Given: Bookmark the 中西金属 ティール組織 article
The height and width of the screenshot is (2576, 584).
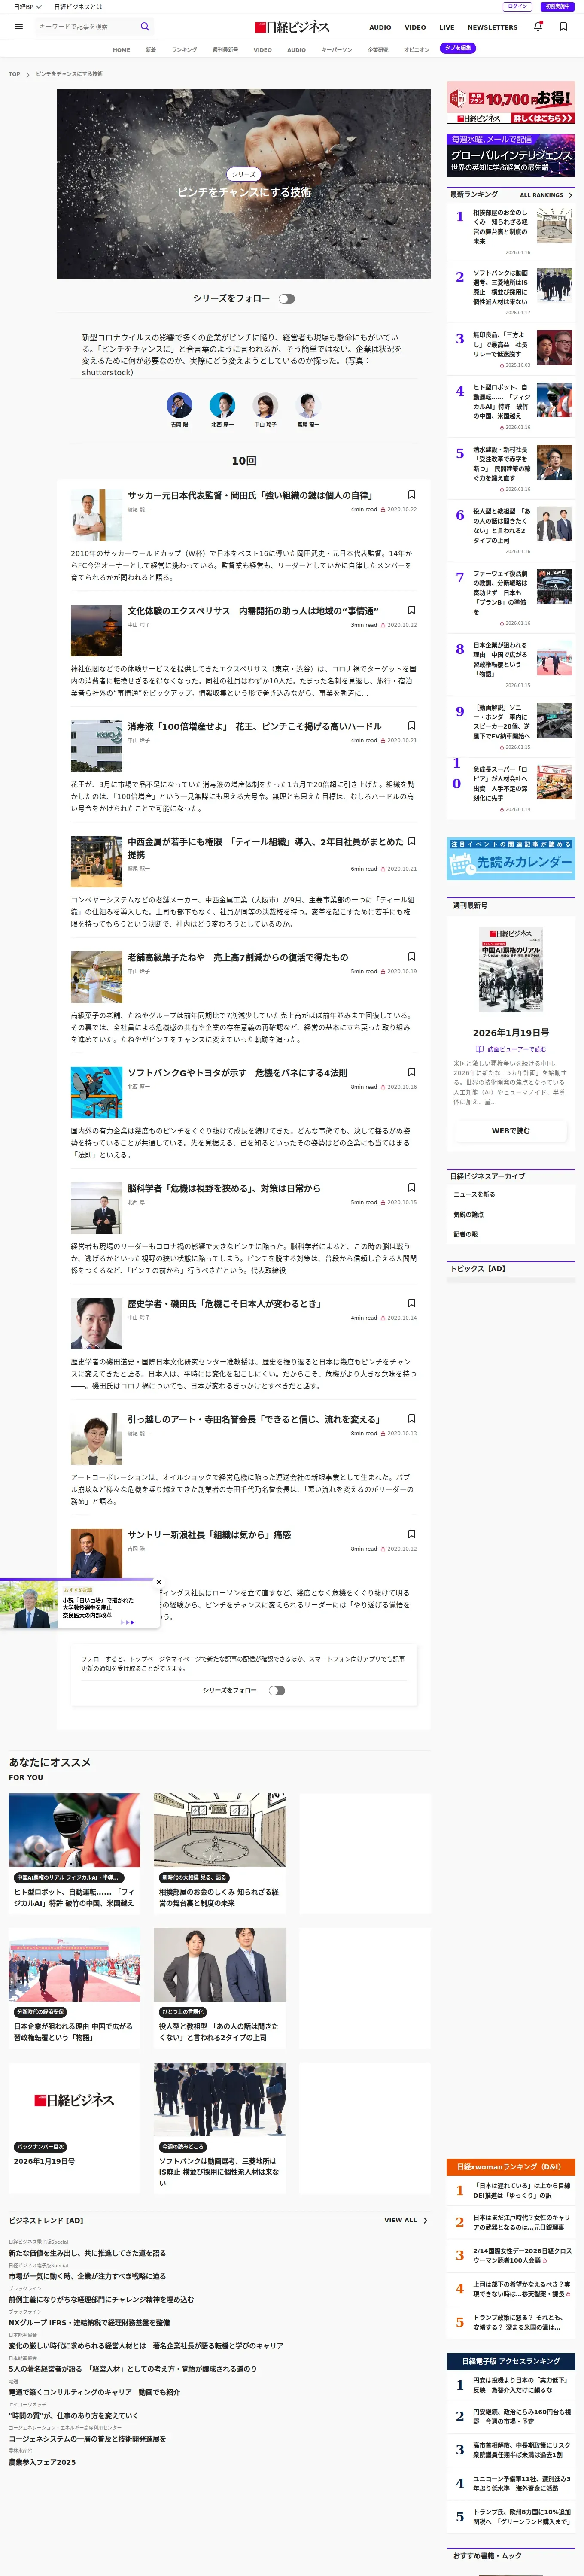Looking at the screenshot, I should point(411,841).
